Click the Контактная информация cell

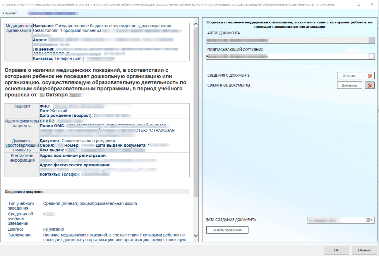[x=22, y=165]
